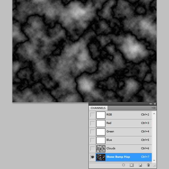Switch to the Channels tab
Viewport: 169px width, 169px height.
pyautogui.click(x=98, y=108)
